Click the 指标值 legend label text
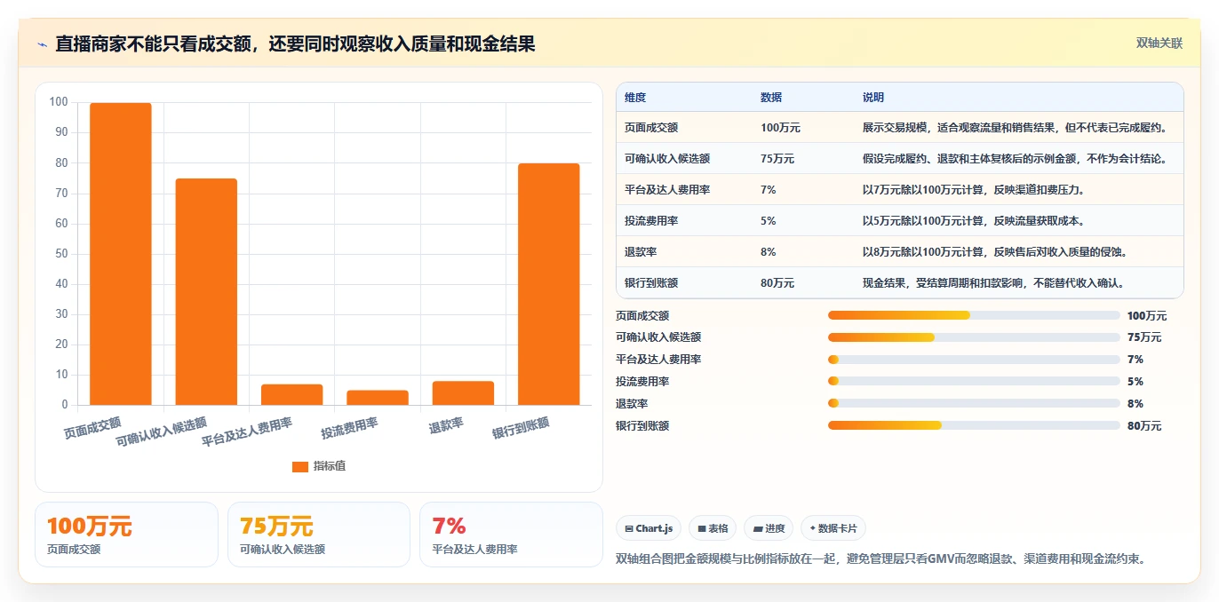This screenshot has height=602, width=1219. 330,466
